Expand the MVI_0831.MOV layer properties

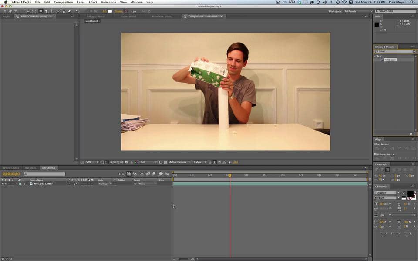click(x=17, y=184)
